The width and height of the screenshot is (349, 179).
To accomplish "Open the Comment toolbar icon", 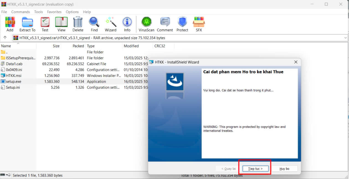I will (165, 22).
